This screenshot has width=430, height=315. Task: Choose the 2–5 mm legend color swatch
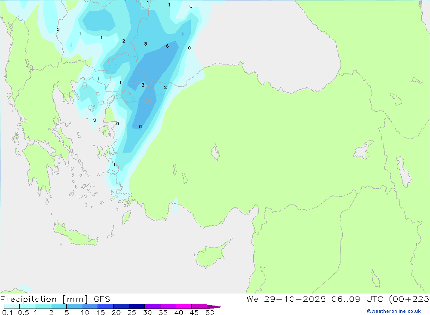click(x=58, y=306)
